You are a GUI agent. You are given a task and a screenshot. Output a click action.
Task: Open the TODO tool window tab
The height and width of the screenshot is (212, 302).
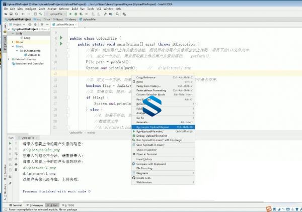pos(68,205)
